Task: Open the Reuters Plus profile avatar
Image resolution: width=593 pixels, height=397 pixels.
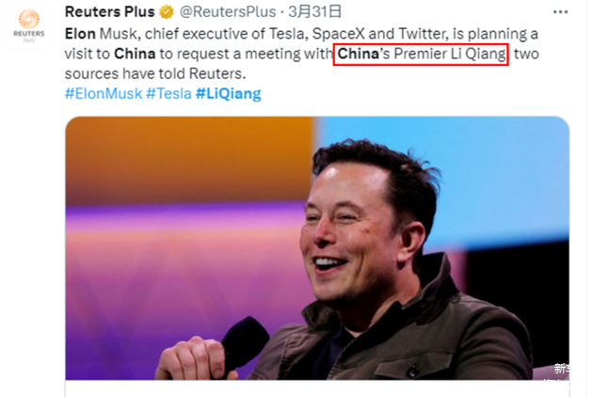Action: coord(29,23)
